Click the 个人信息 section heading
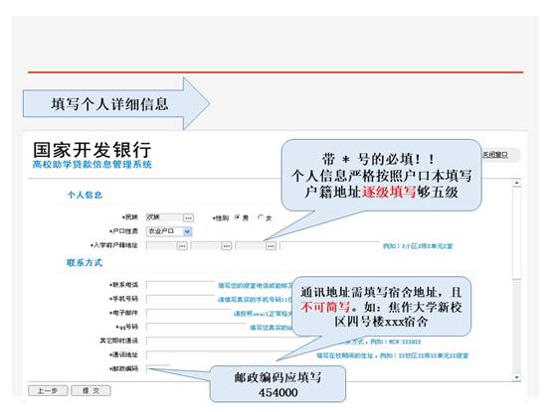 click(x=85, y=195)
